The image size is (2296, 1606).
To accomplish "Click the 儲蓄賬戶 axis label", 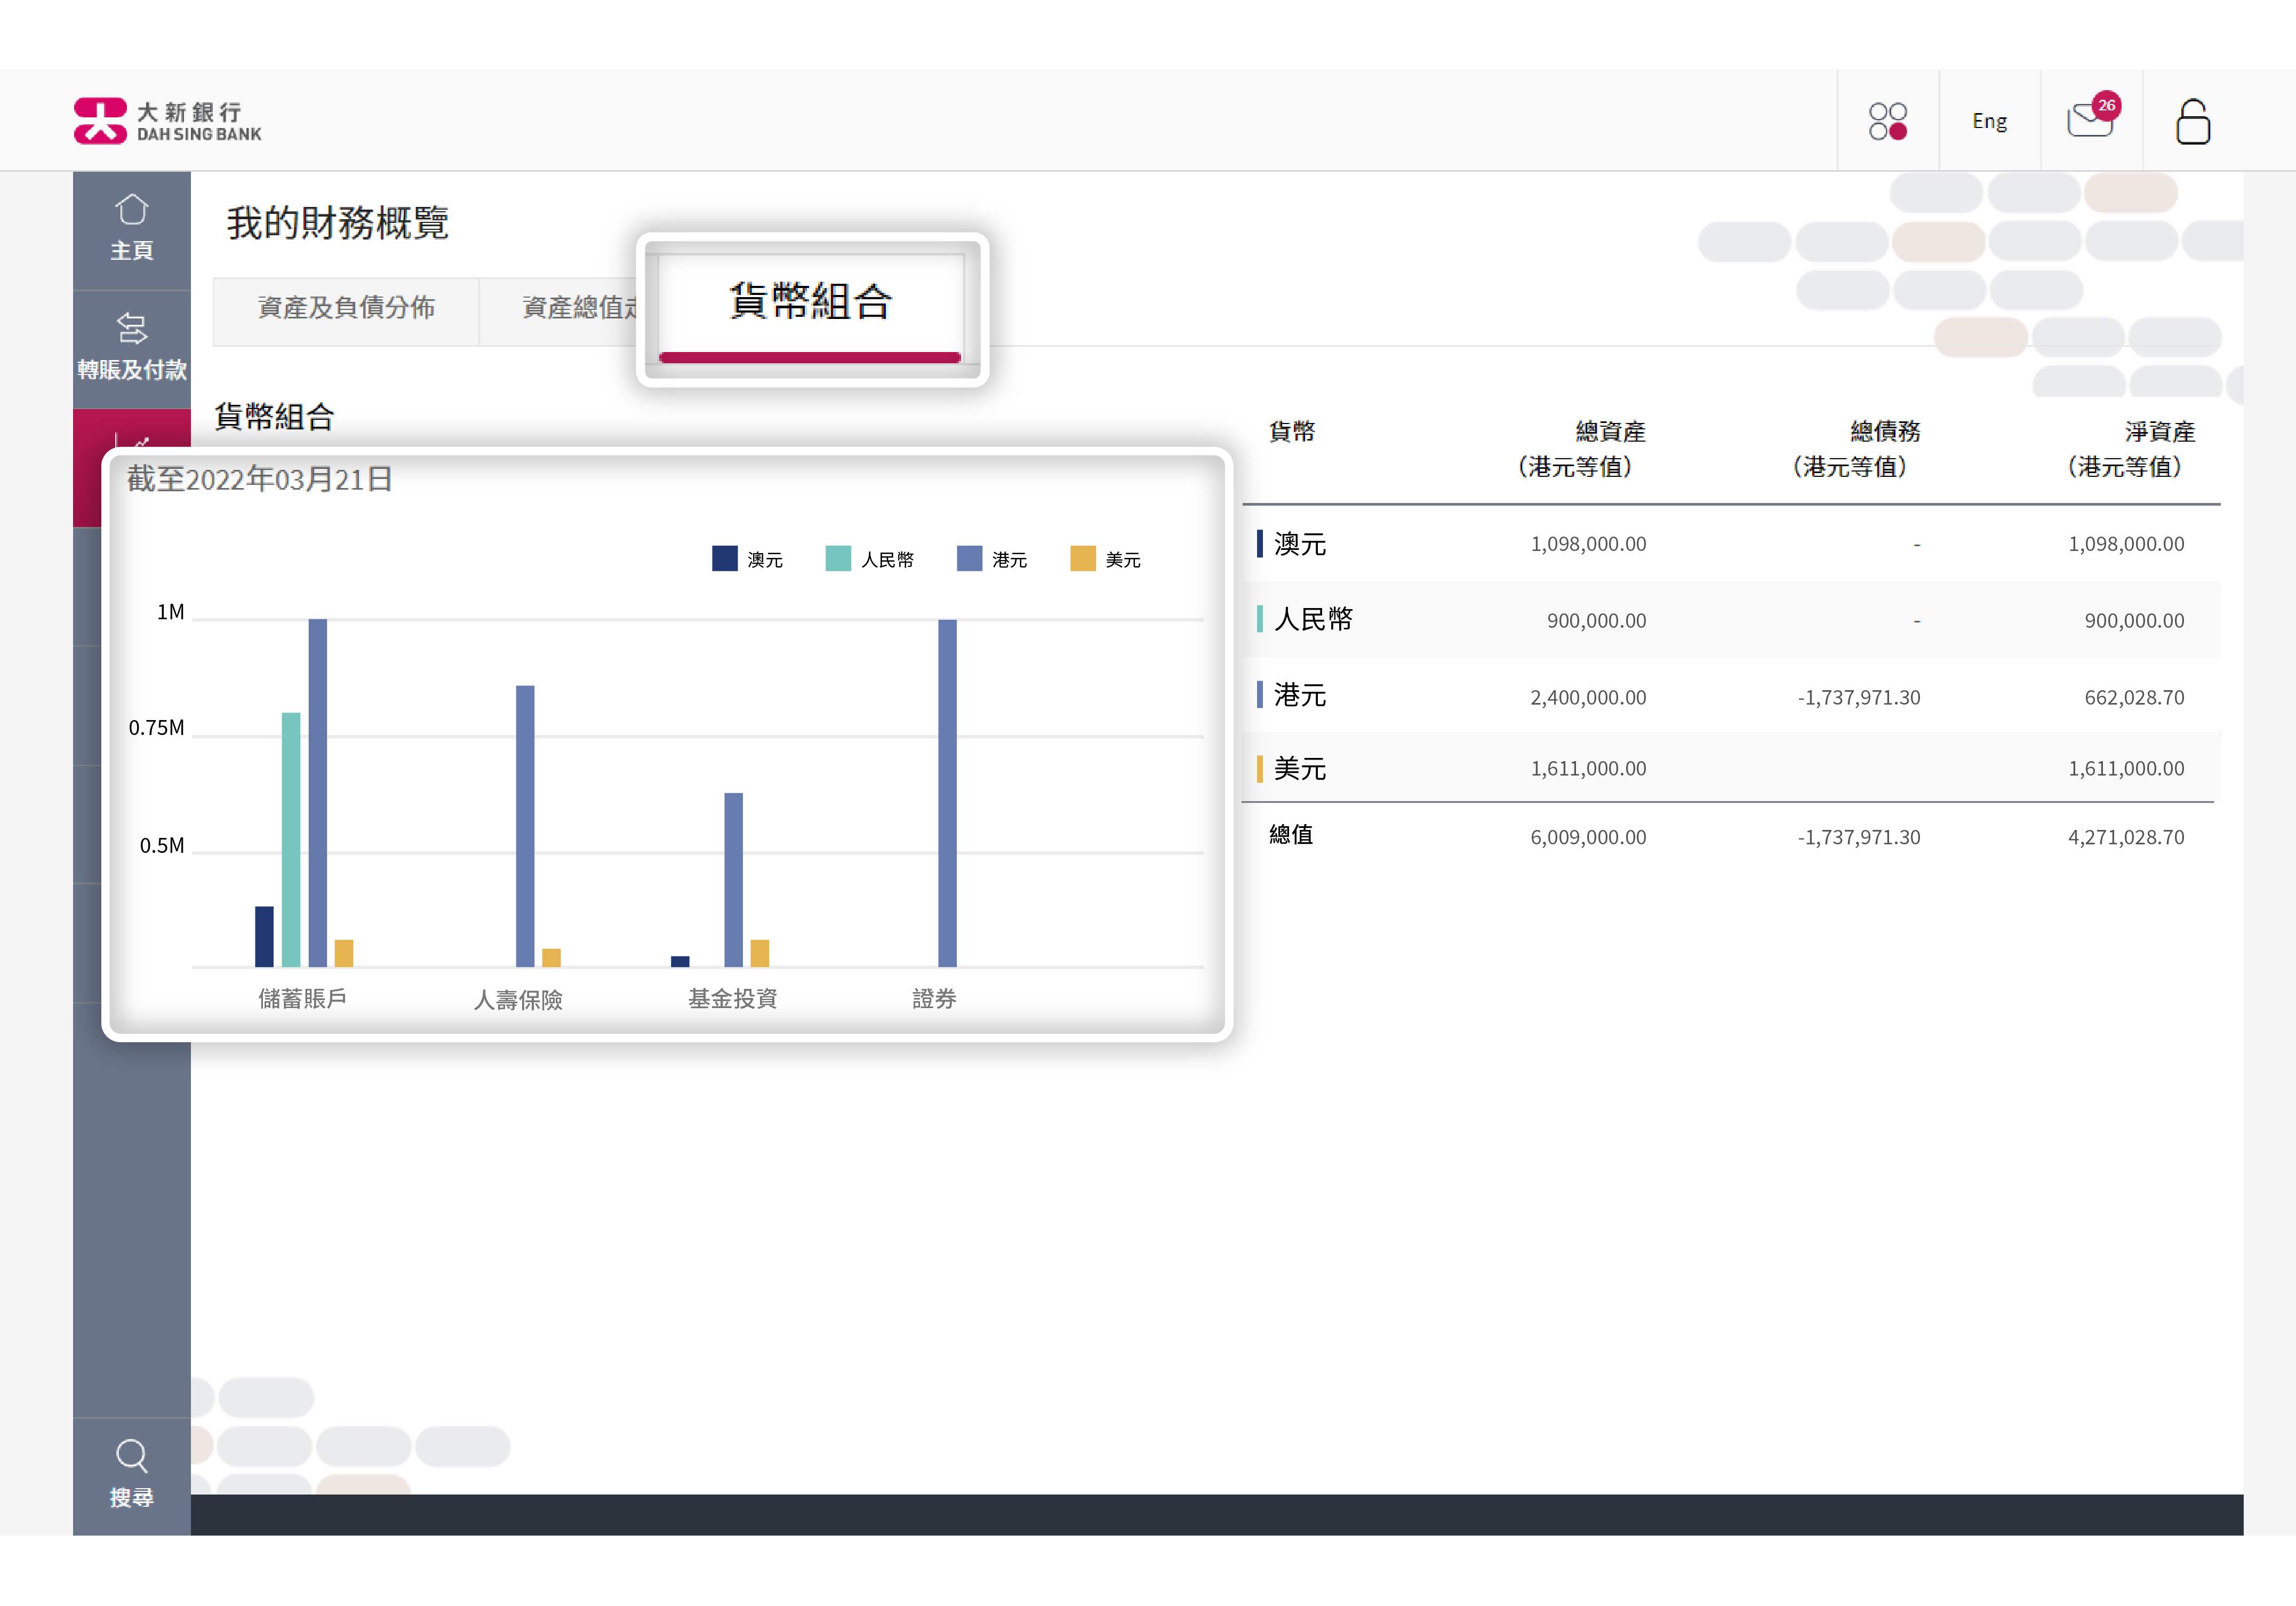I will pyautogui.click(x=302, y=998).
